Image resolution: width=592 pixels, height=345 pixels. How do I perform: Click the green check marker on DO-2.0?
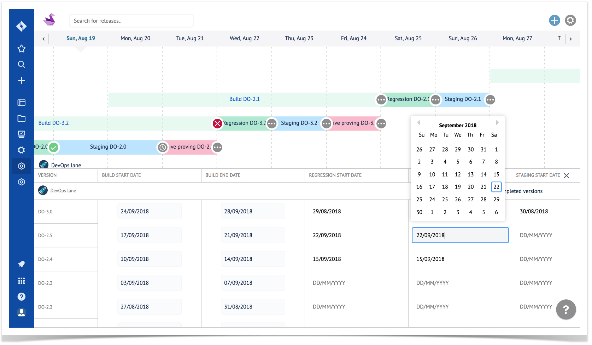pyautogui.click(x=54, y=147)
